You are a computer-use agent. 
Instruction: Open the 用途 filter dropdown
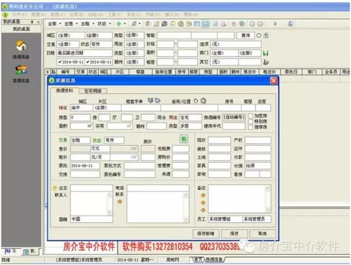134,44
